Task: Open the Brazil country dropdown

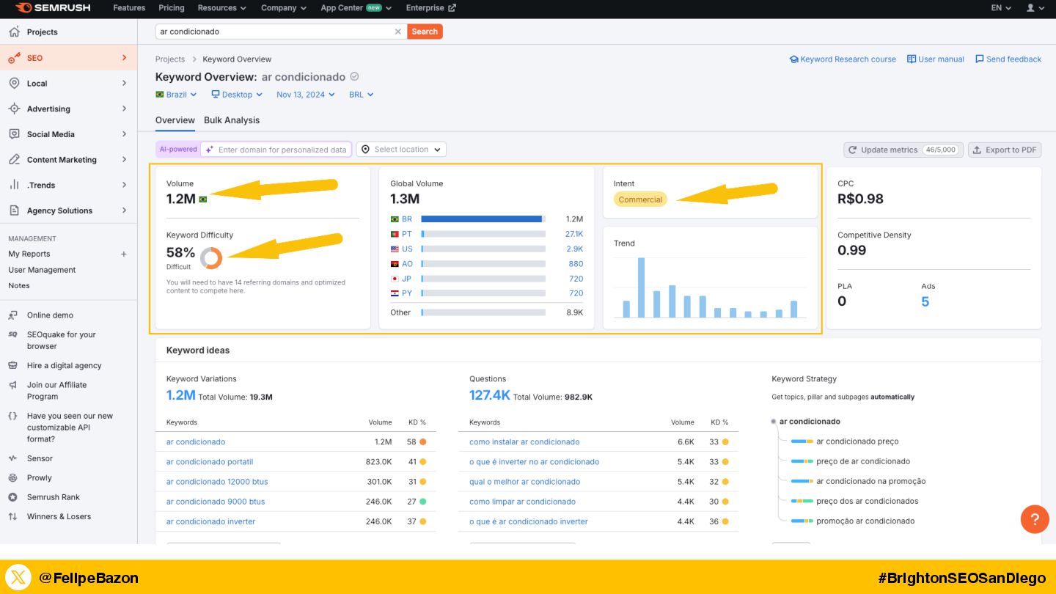Action: point(176,95)
